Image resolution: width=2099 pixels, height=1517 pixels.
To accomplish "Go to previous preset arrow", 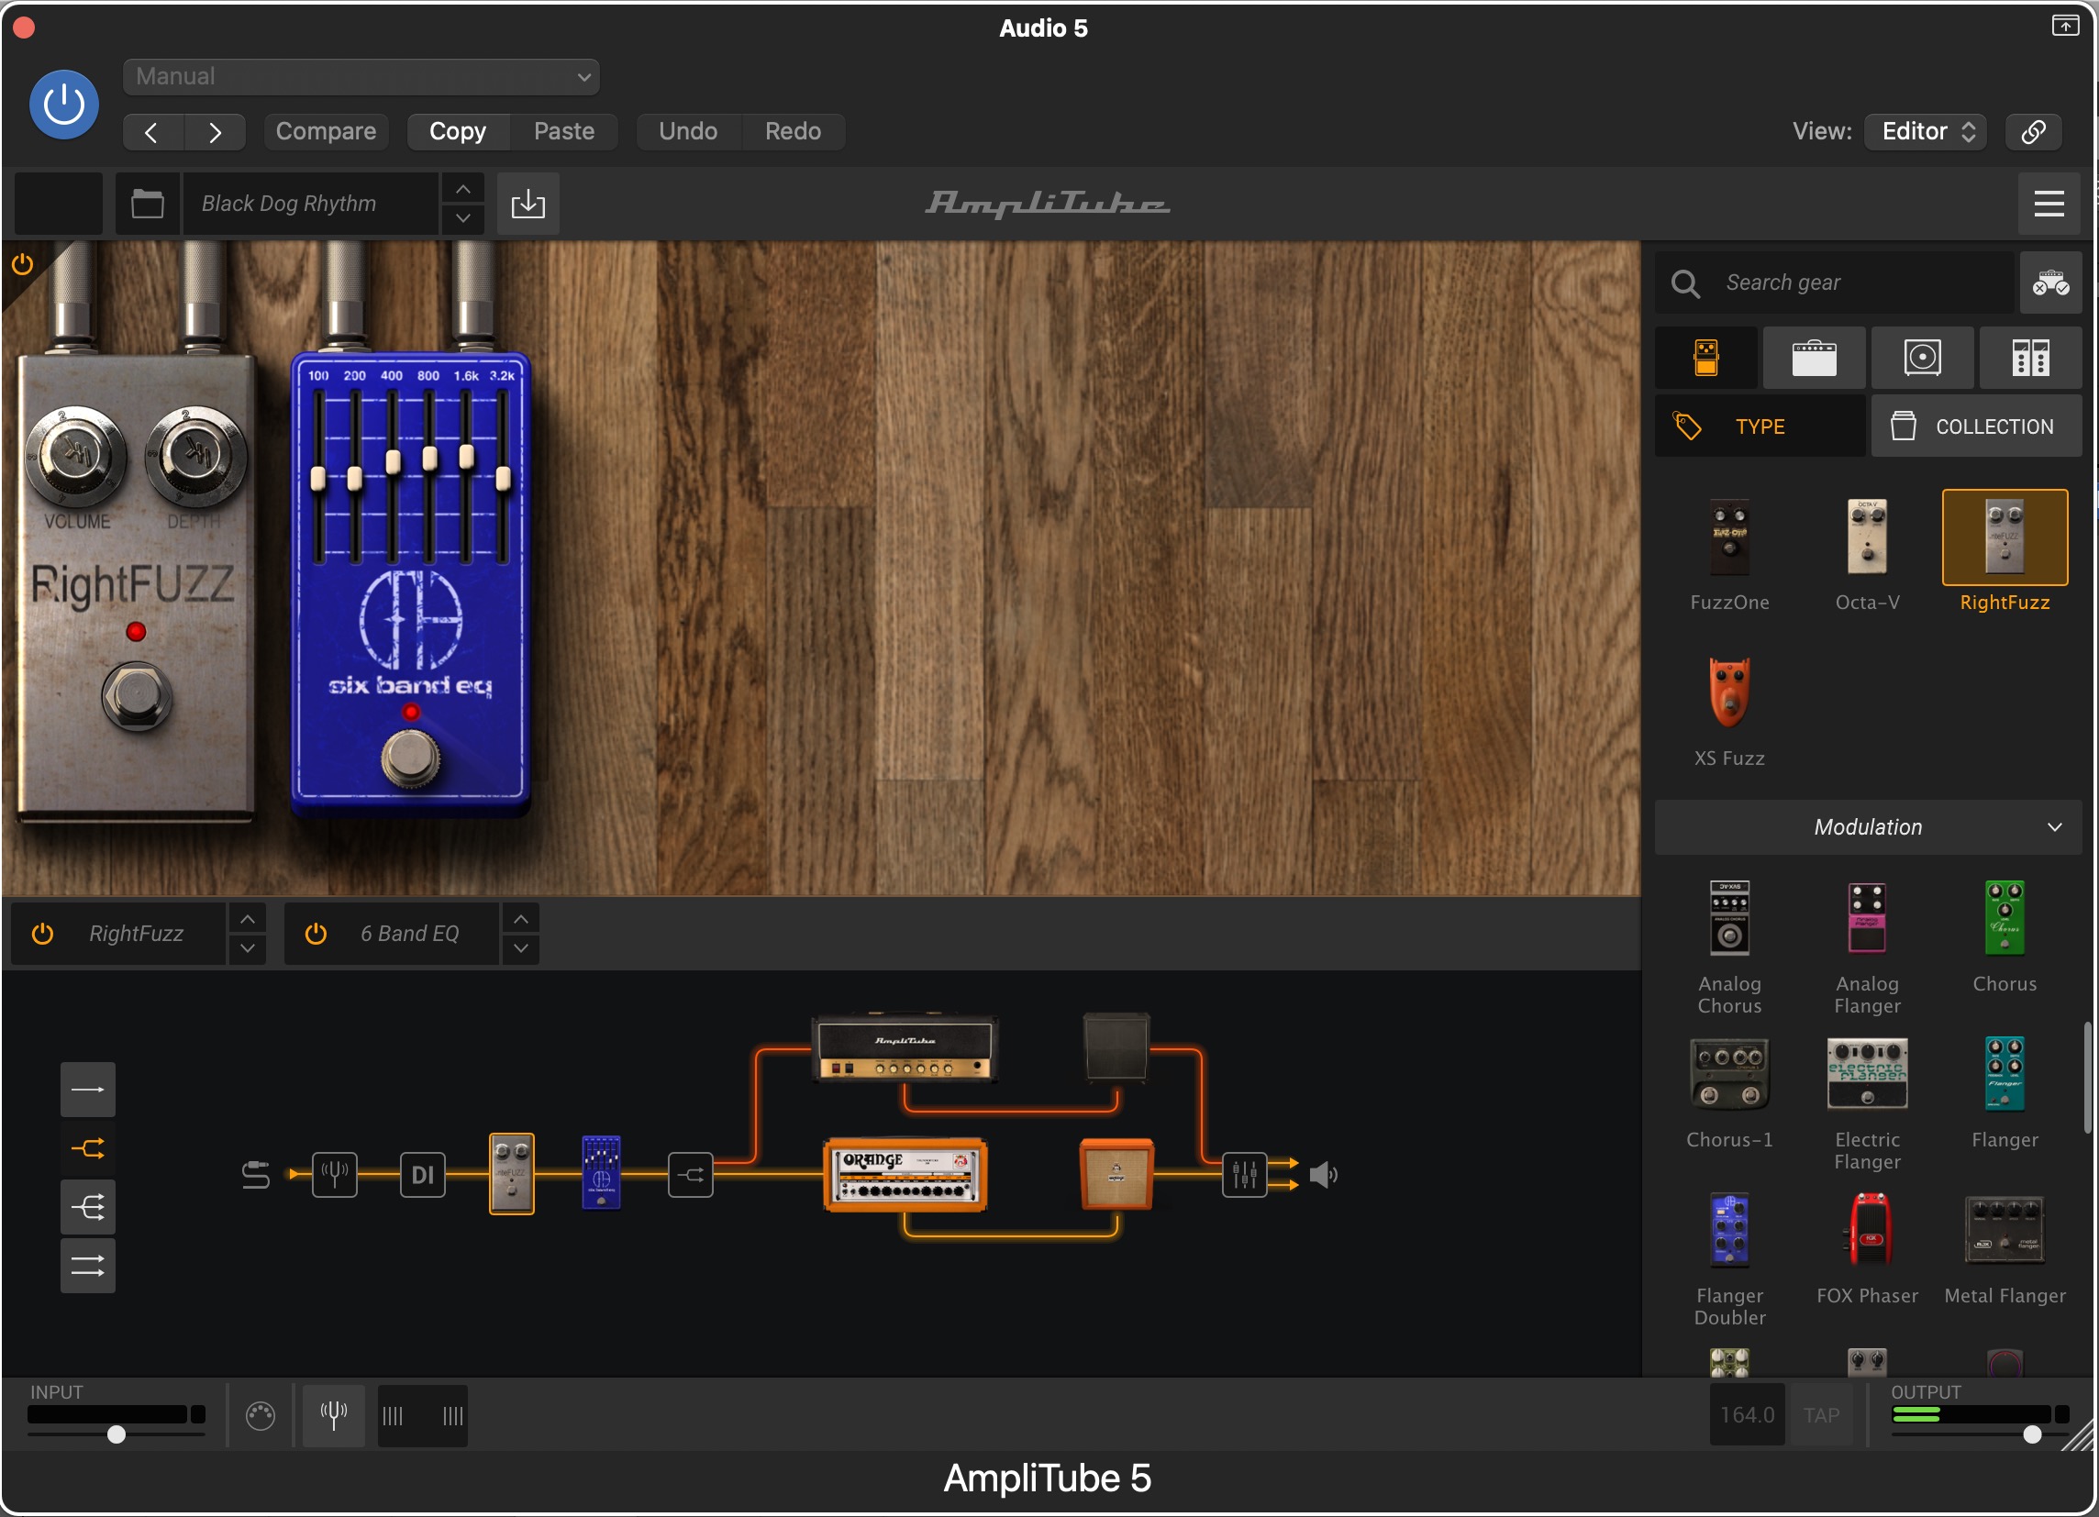I will (152, 131).
